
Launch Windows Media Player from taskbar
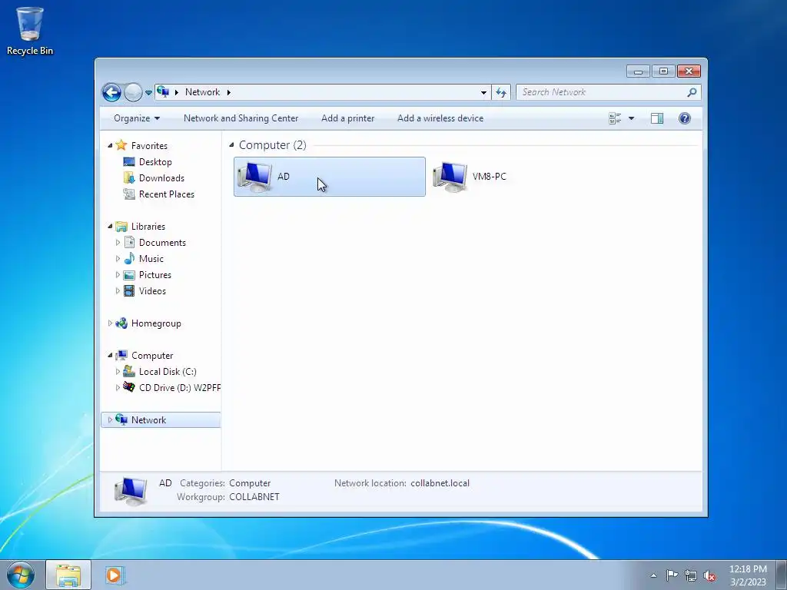click(114, 575)
